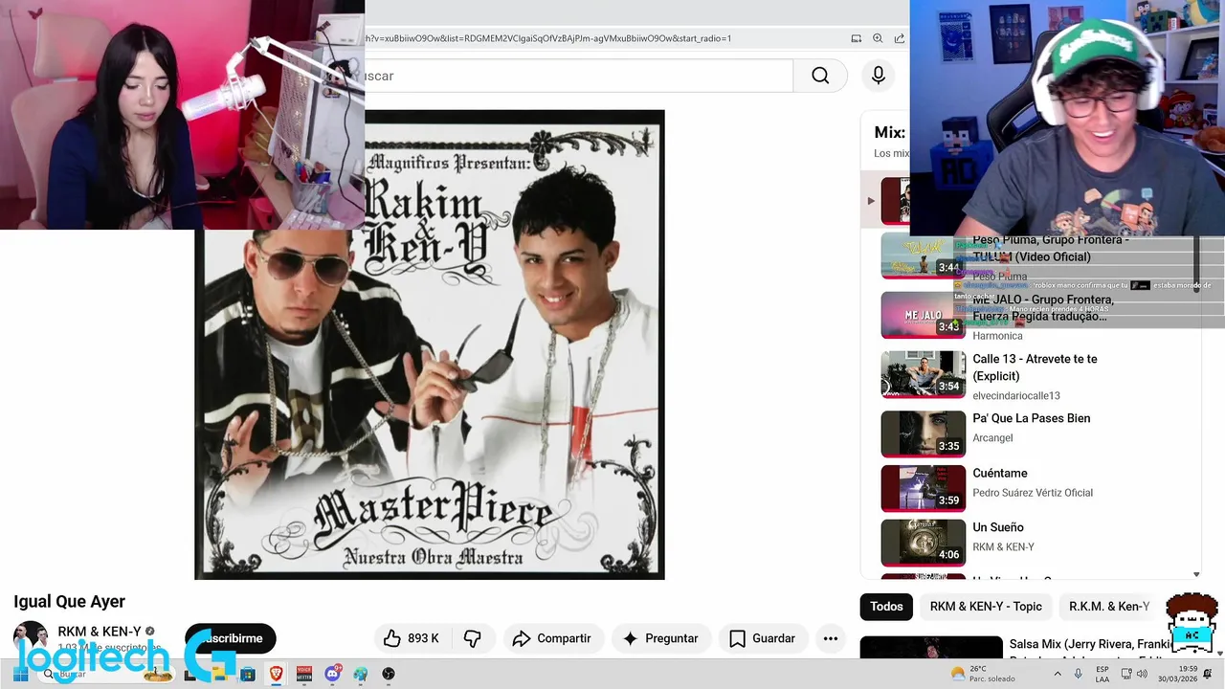This screenshot has width=1225, height=689.
Task: Open Pa' Que La Pases Bien thumbnail
Action: click(924, 433)
